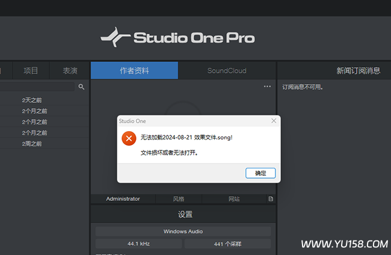Close the Studio One error dialog with X
Screen dimensions: 391x255
coord(274,121)
